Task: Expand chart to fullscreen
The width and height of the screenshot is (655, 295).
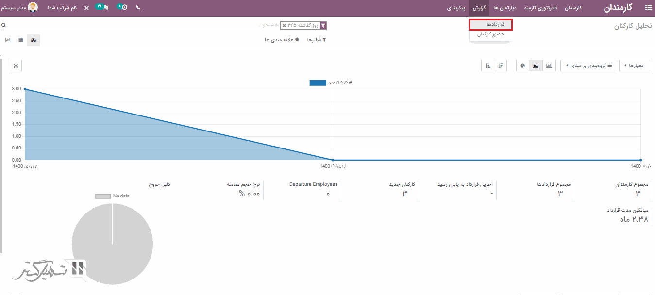Action: pos(16,66)
